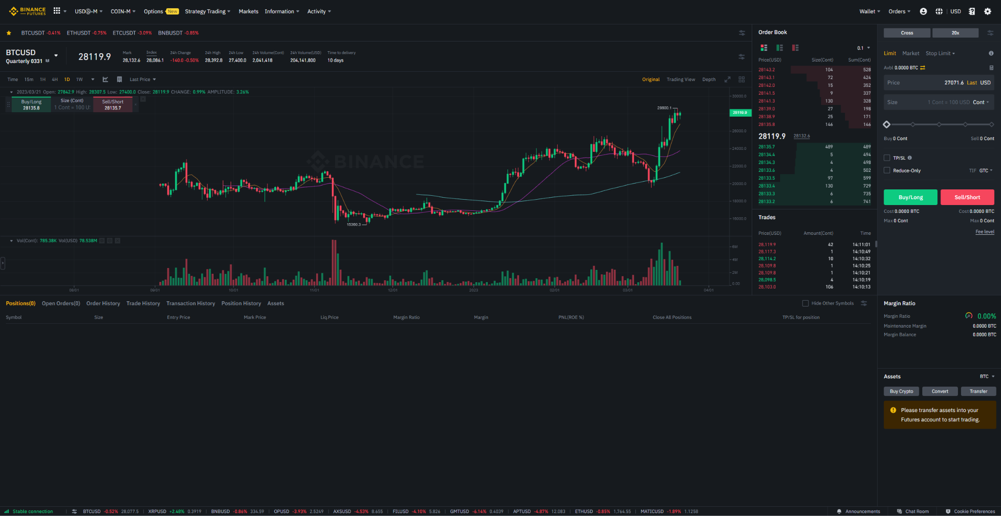This screenshot has width=1001, height=516.
Task: Open settings gear icon
Action: pyautogui.click(x=988, y=11)
